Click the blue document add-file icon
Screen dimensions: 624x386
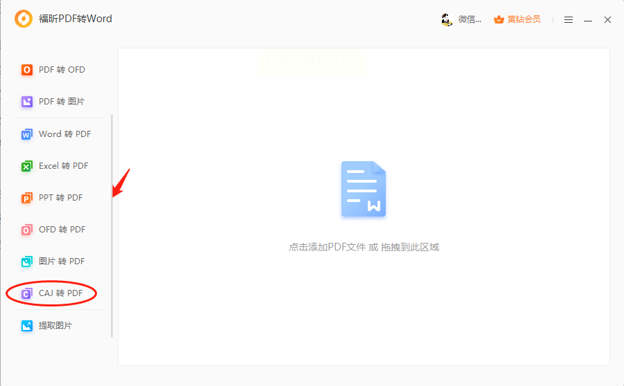pos(364,189)
